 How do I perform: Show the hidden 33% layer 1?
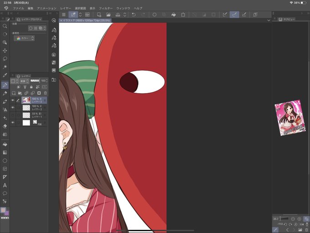(13, 115)
